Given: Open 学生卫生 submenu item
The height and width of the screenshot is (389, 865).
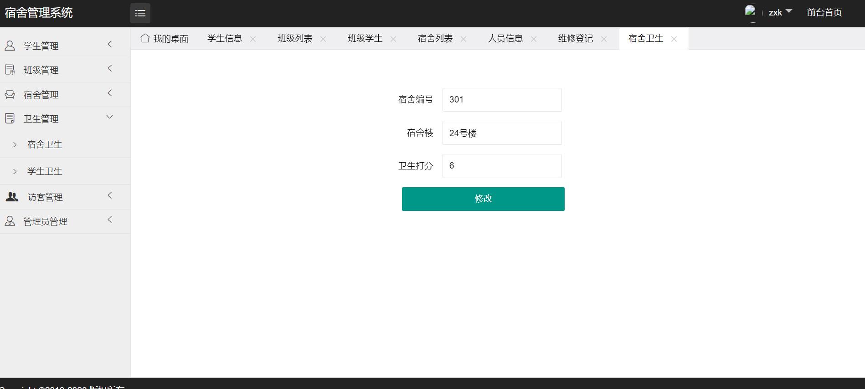Looking at the screenshot, I should [65, 171].
